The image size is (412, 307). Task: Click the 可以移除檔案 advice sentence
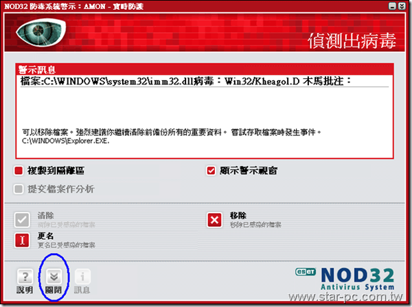(172, 132)
